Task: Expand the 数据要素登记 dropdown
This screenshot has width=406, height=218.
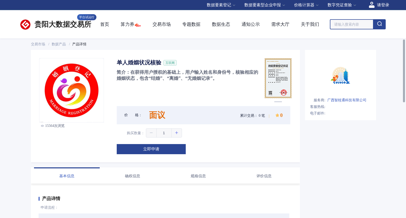Action: pyautogui.click(x=221, y=5)
